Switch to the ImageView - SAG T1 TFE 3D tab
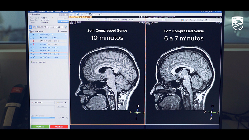The height and width of the screenshot is (140, 249). (80, 17)
